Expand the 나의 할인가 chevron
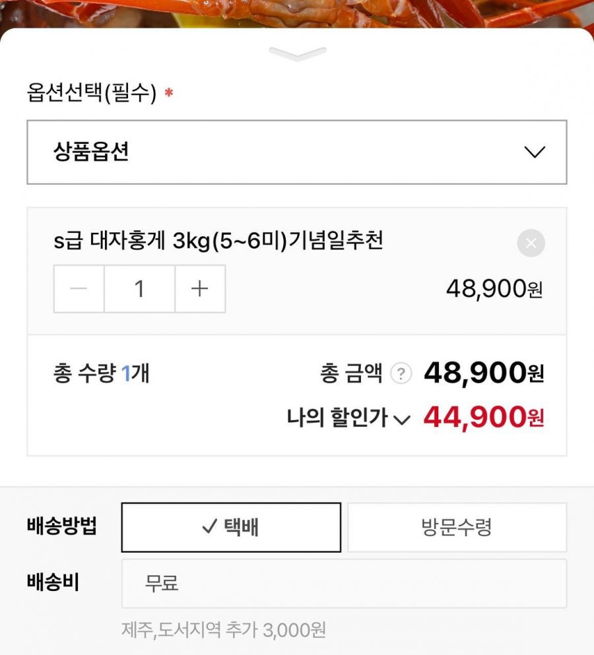594x655 pixels. click(402, 420)
